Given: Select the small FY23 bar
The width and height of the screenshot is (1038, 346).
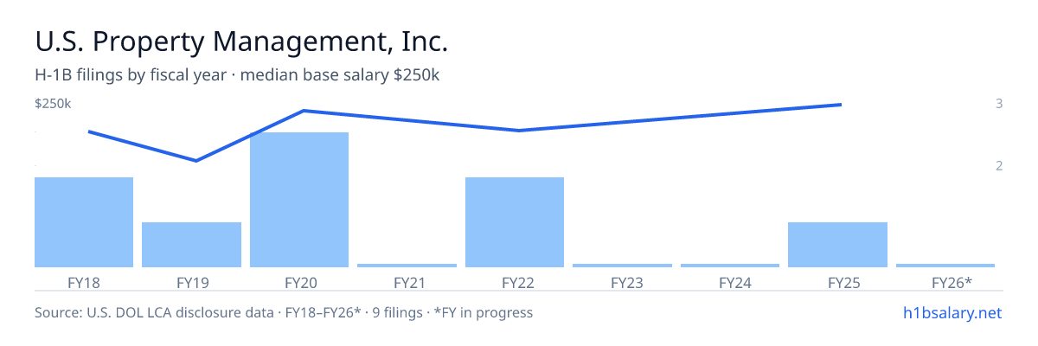Looking at the screenshot, I should (622, 265).
